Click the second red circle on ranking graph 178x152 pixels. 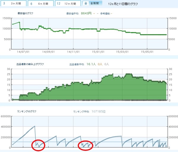(x=85, y=145)
